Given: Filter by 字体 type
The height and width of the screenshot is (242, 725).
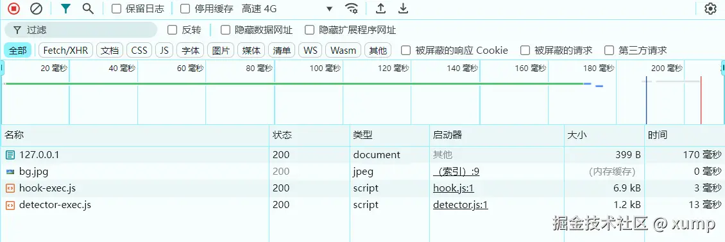Looking at the screenshot, I should pyautogui.click(x=190, y=50).
